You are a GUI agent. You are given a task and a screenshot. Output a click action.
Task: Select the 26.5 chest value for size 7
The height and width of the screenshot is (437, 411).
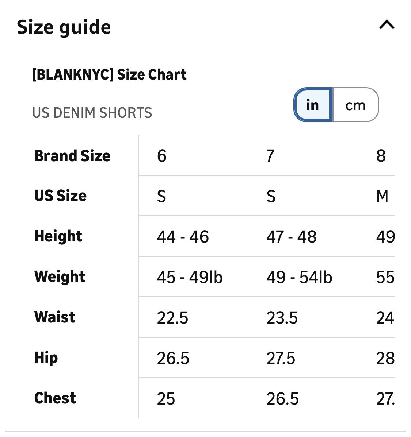pos(282,399)
